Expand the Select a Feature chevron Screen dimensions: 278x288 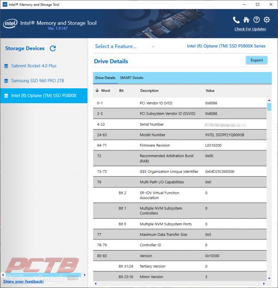point(153,47)
